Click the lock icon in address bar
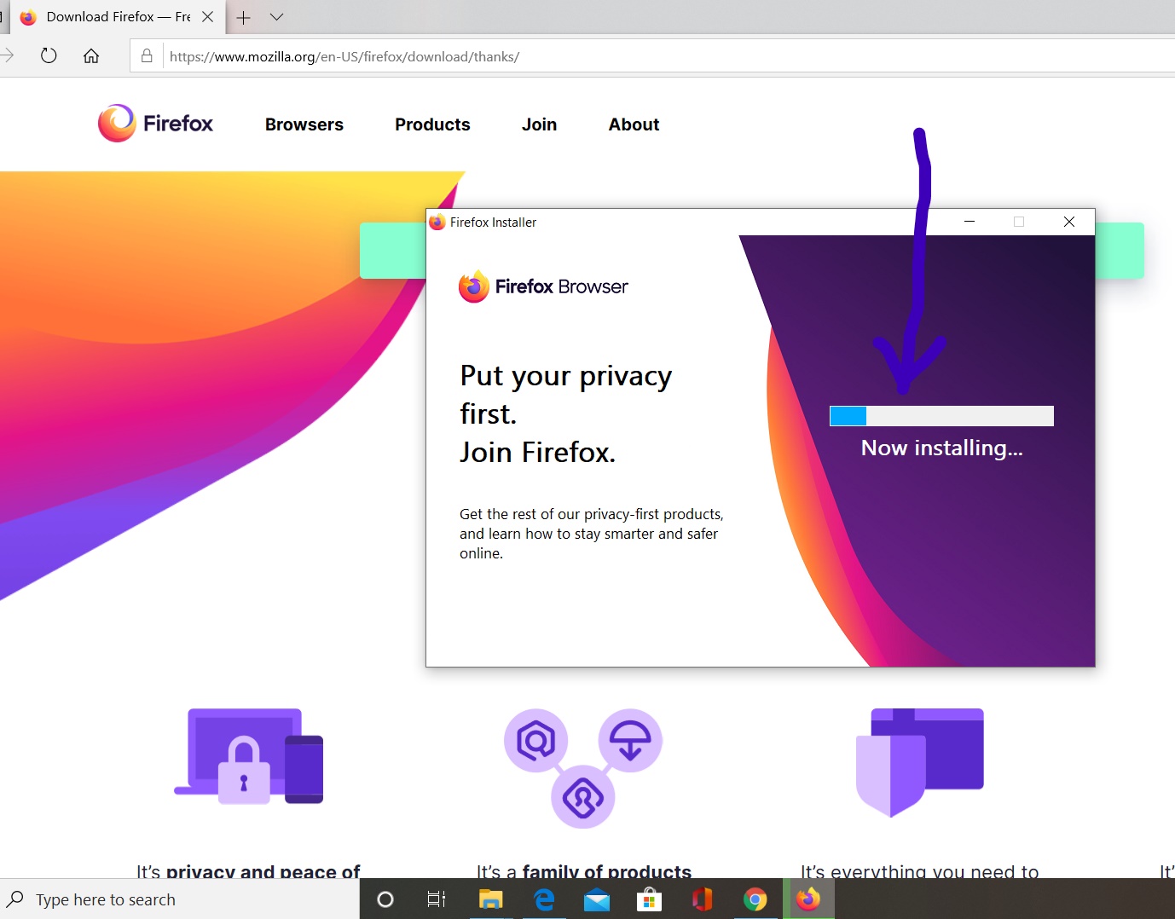 147,56
